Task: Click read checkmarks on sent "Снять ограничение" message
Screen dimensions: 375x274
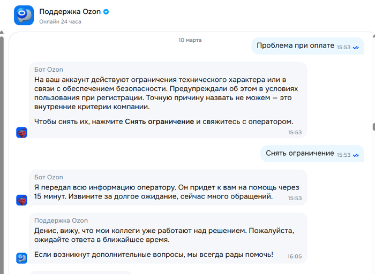Action: [356, 155]
